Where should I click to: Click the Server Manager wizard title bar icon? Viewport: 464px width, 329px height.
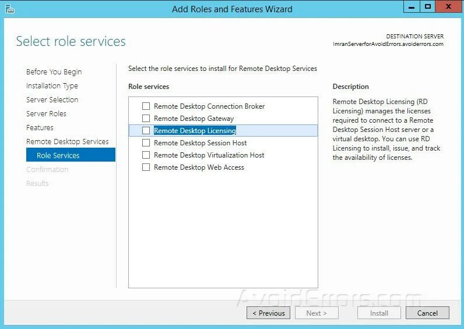(9, 9)
